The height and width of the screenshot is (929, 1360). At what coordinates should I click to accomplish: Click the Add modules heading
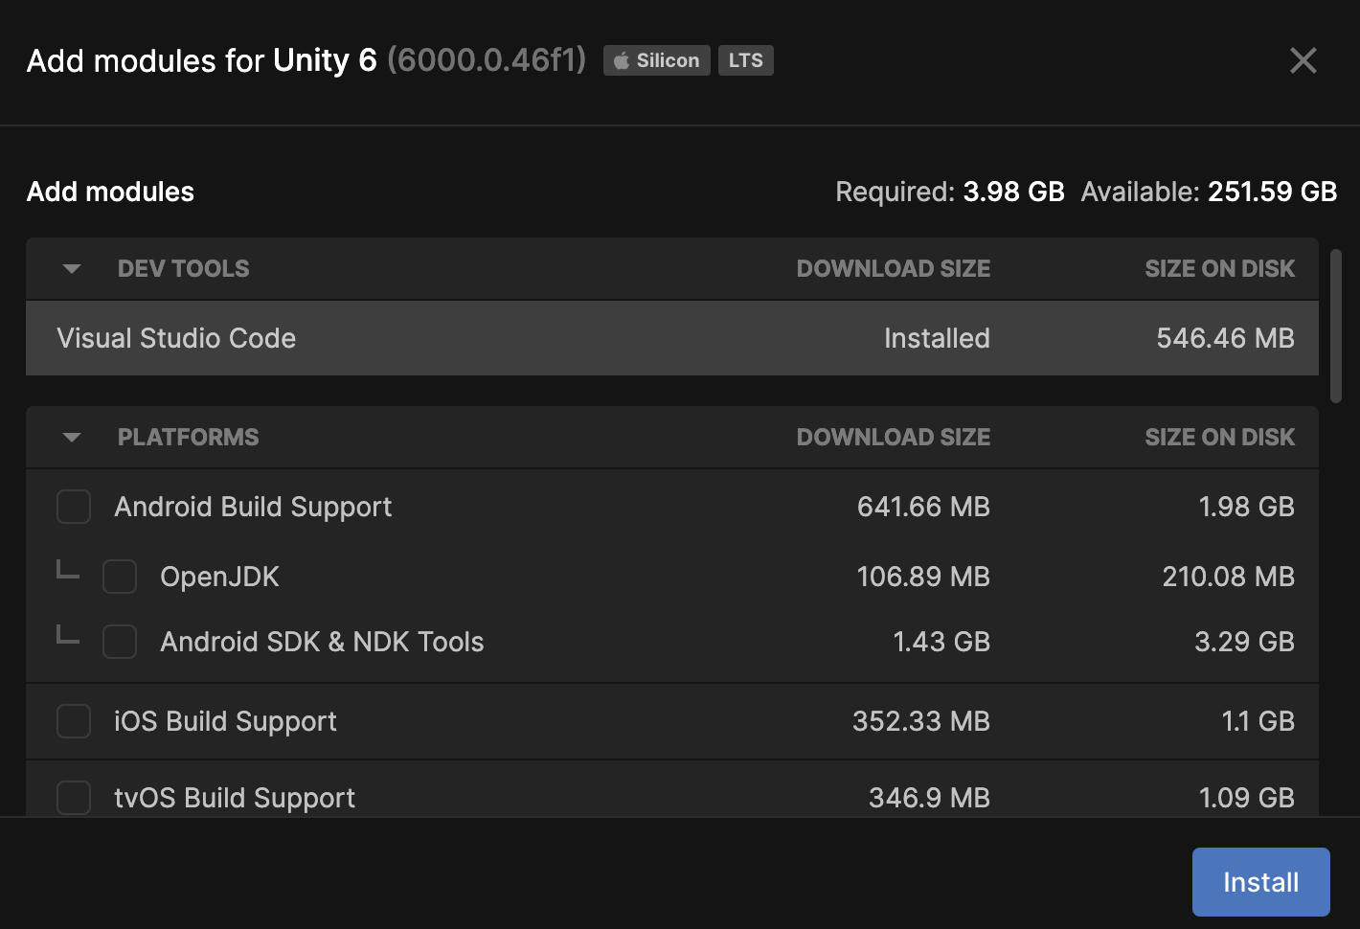(110, 192)
